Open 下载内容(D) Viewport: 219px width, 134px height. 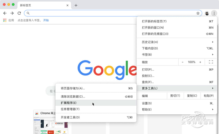coord(177,48)
